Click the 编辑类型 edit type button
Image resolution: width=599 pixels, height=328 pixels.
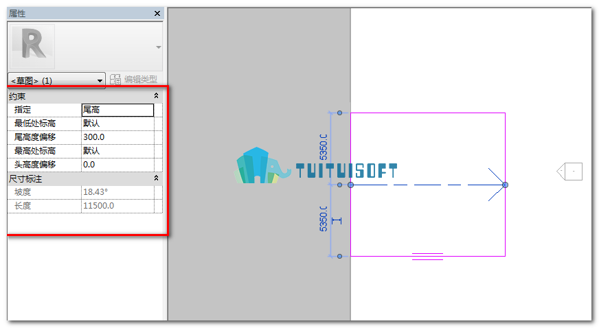[x=134, y=80]
